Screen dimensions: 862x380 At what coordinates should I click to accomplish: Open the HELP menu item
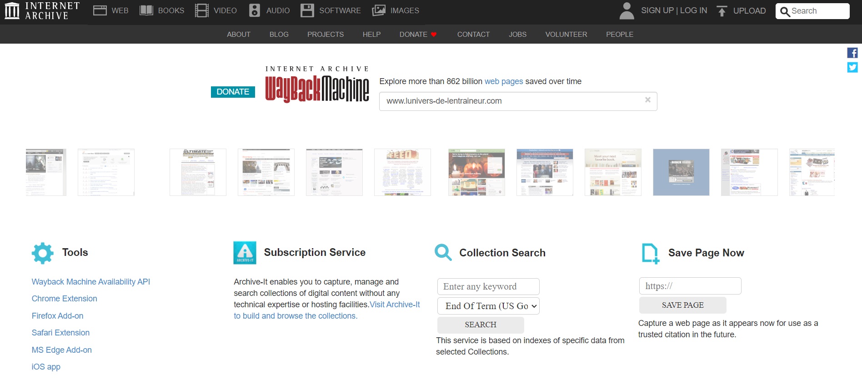pos(371,35)
